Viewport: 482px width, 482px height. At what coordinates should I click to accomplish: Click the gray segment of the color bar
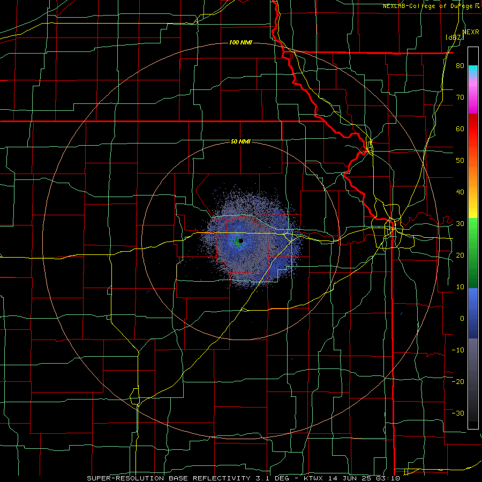tap(473, 380)
